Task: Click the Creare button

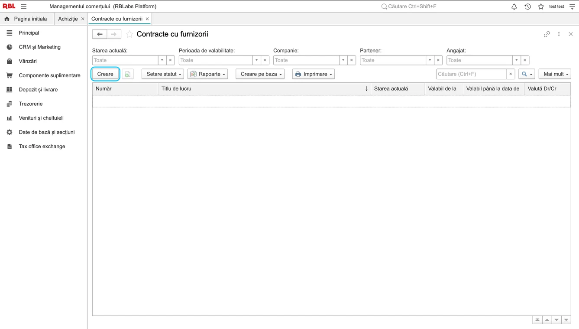Action: pos(105,74)
